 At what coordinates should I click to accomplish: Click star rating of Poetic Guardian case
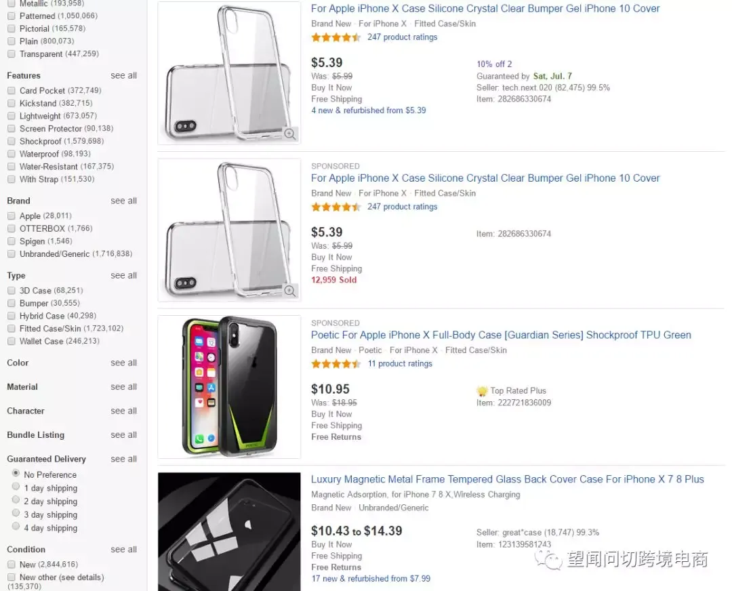[x=335, y=364]
